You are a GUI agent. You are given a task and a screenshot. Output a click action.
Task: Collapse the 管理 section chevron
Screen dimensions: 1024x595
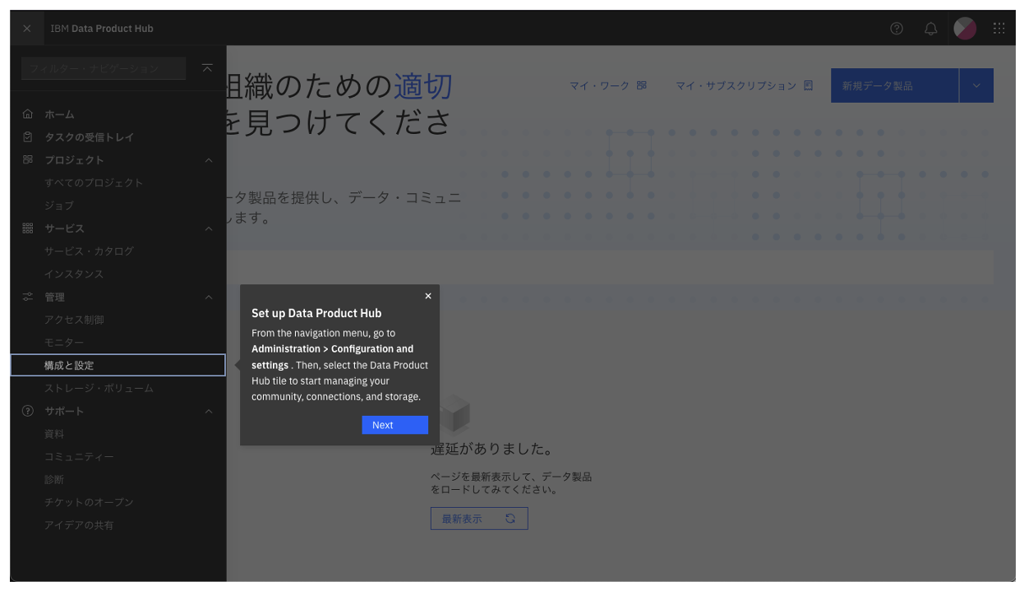[209, 297]
